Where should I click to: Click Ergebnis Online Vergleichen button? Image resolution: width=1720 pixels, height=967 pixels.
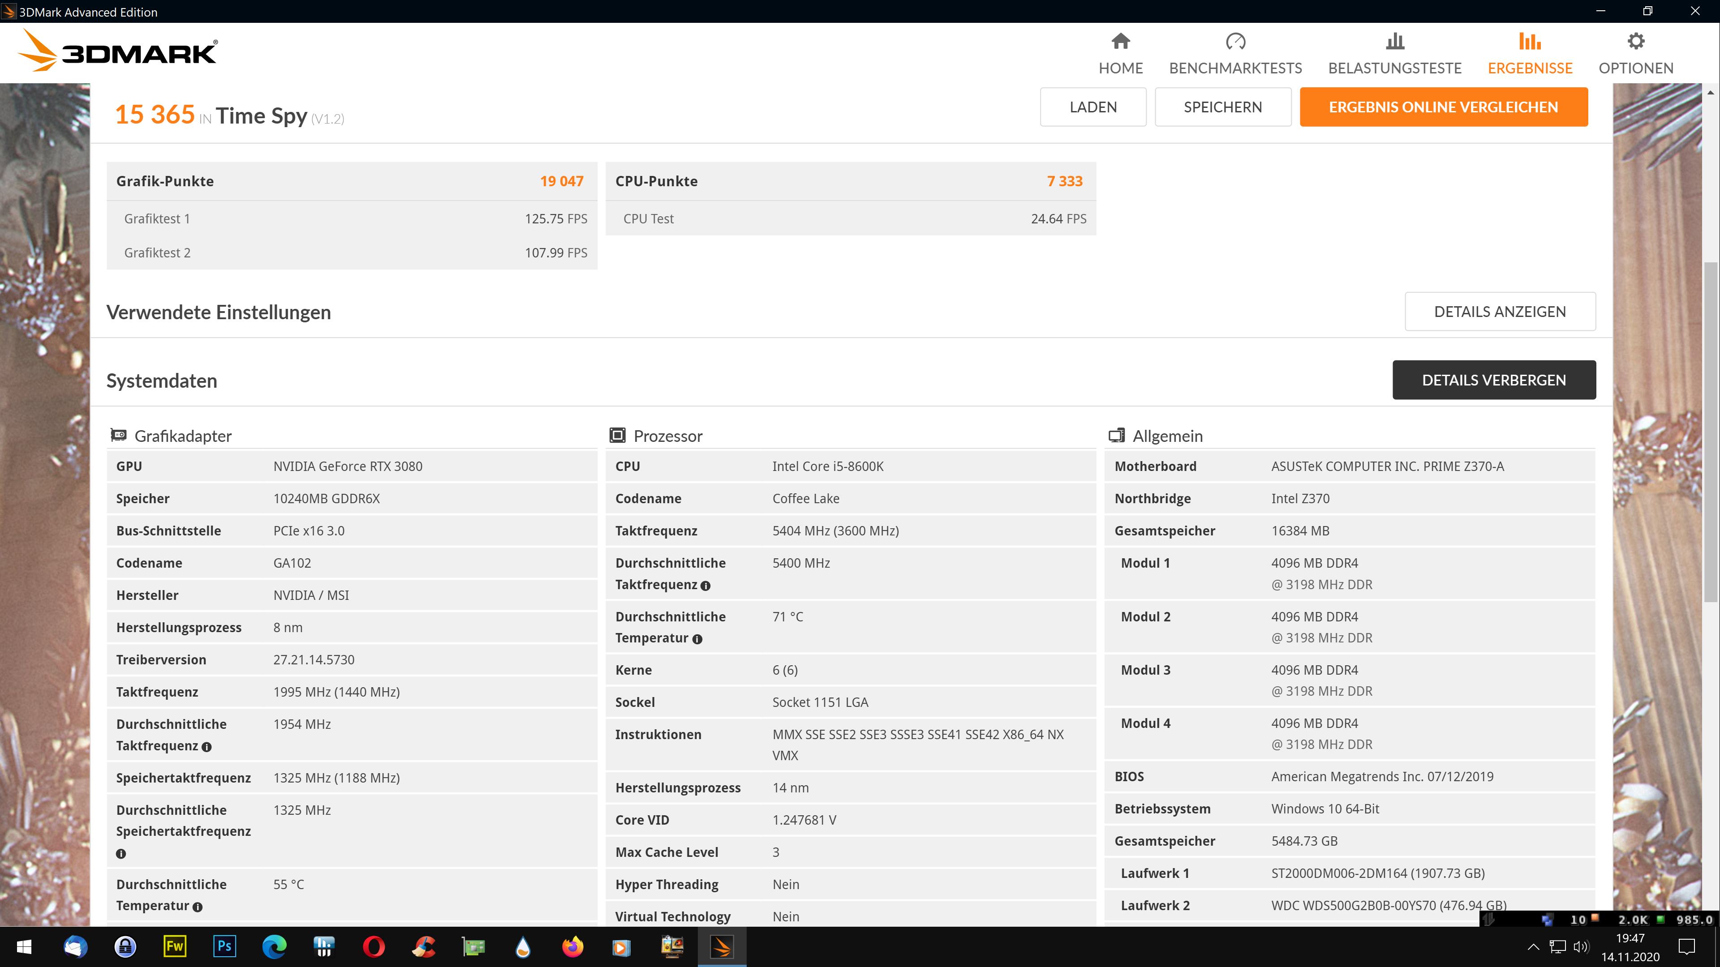coord(1443,107)
